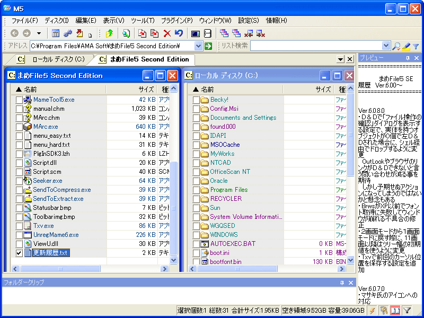Click the red-arrow folder shortcut icon
424x318 pixels.
79,33
